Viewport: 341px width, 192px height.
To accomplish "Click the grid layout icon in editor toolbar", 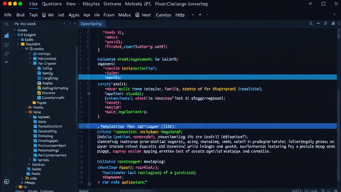I will tap(333, 23).
